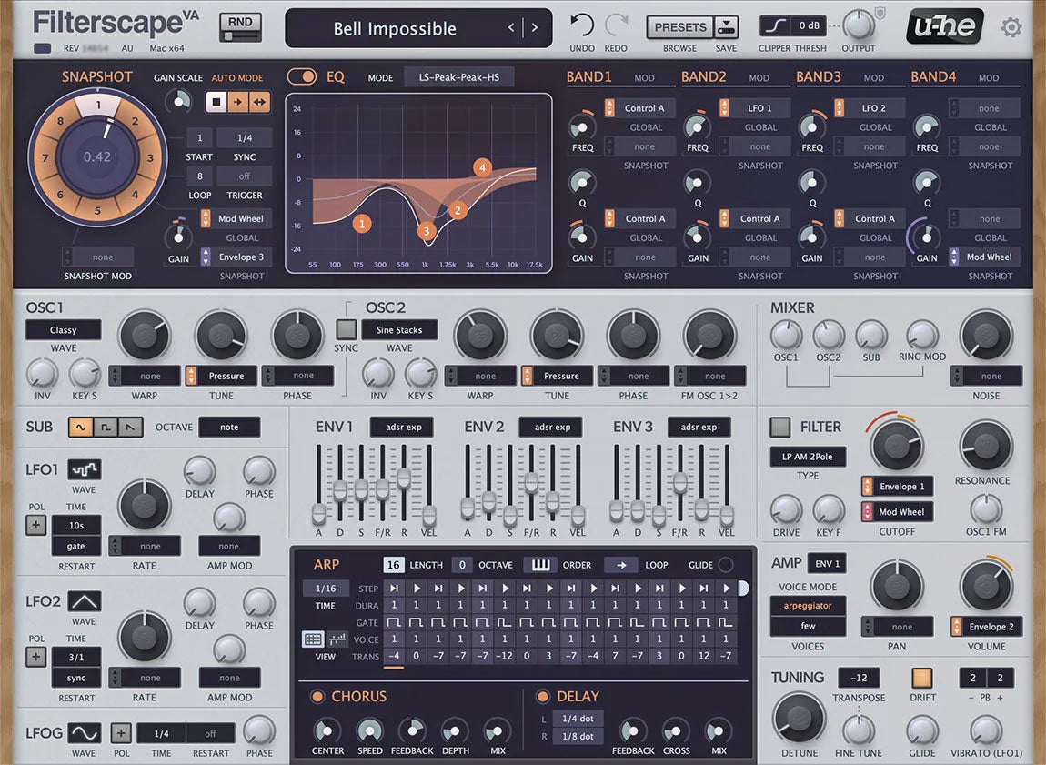Select the triangle wave icon for LFO2
The image size is (1046, 765).
(x=84, y=601)
